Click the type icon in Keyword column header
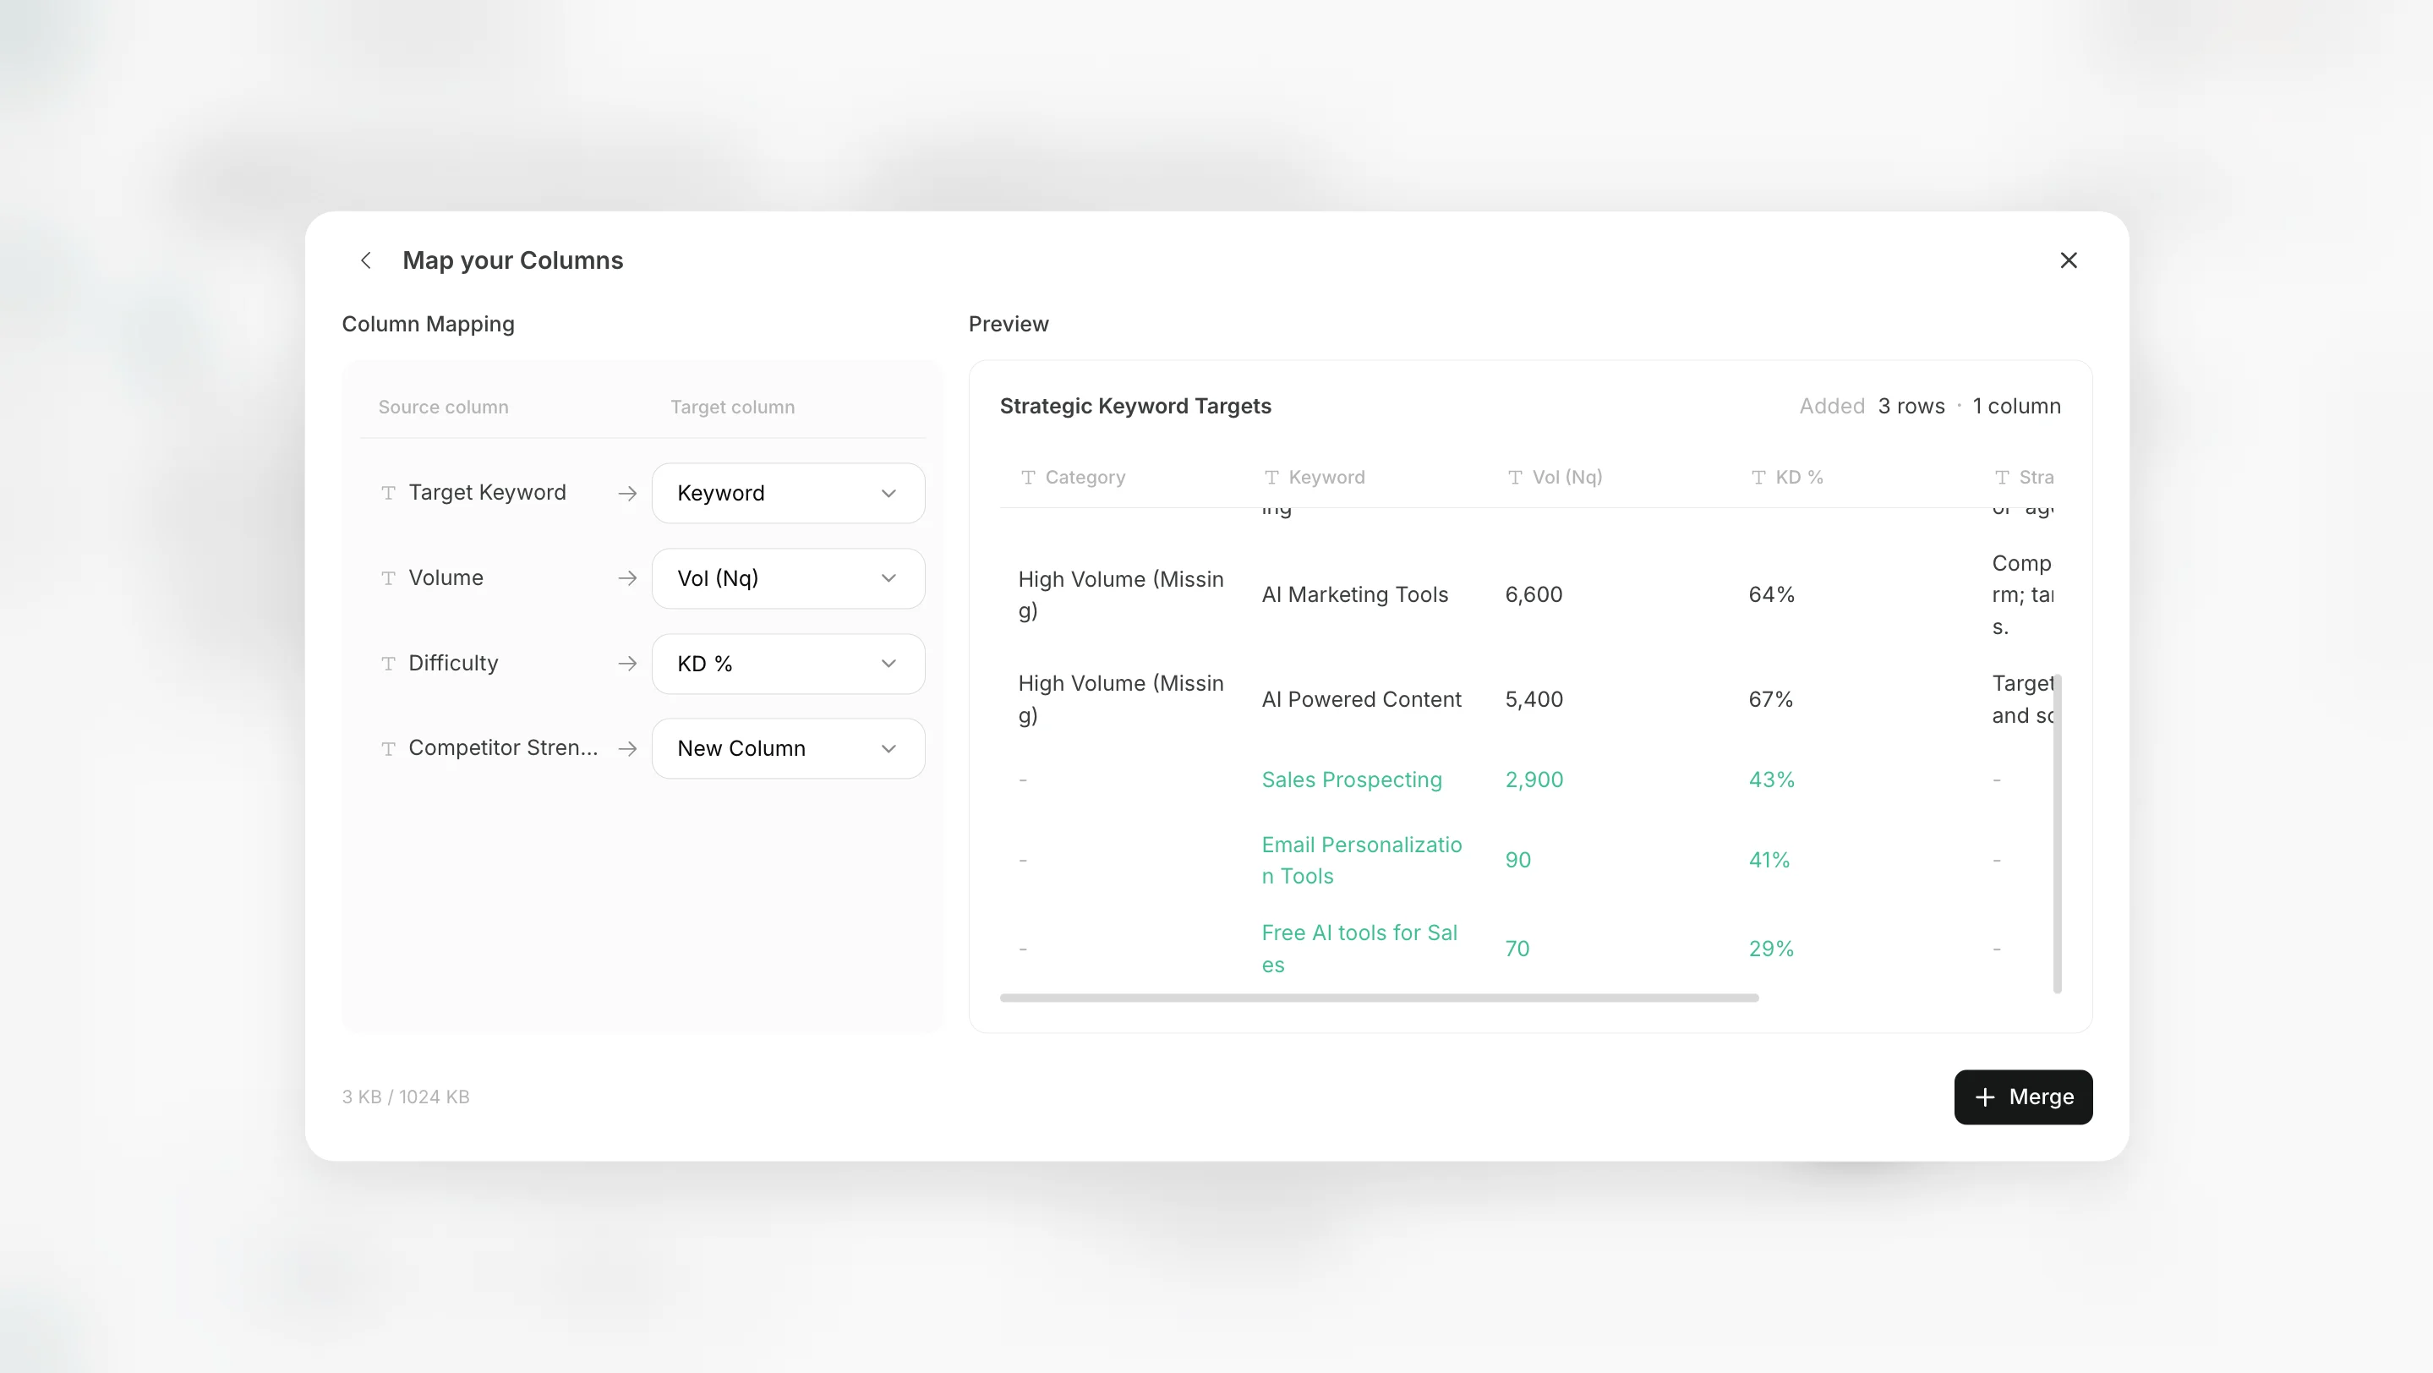Image resolution: width=2433 pixels, height=1373 pixels. click(x=1272, y=477)
